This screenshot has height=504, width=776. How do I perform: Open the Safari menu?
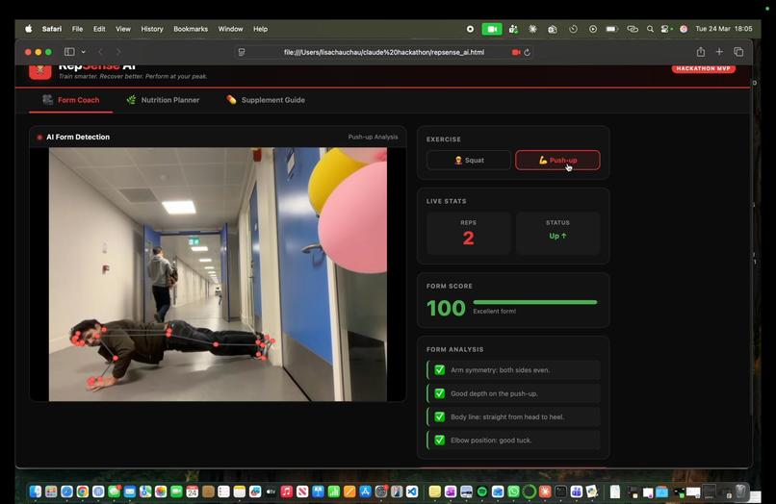tap(52, 29)
